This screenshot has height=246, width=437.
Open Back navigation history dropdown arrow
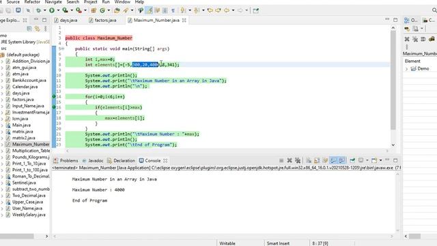point(233,11)
